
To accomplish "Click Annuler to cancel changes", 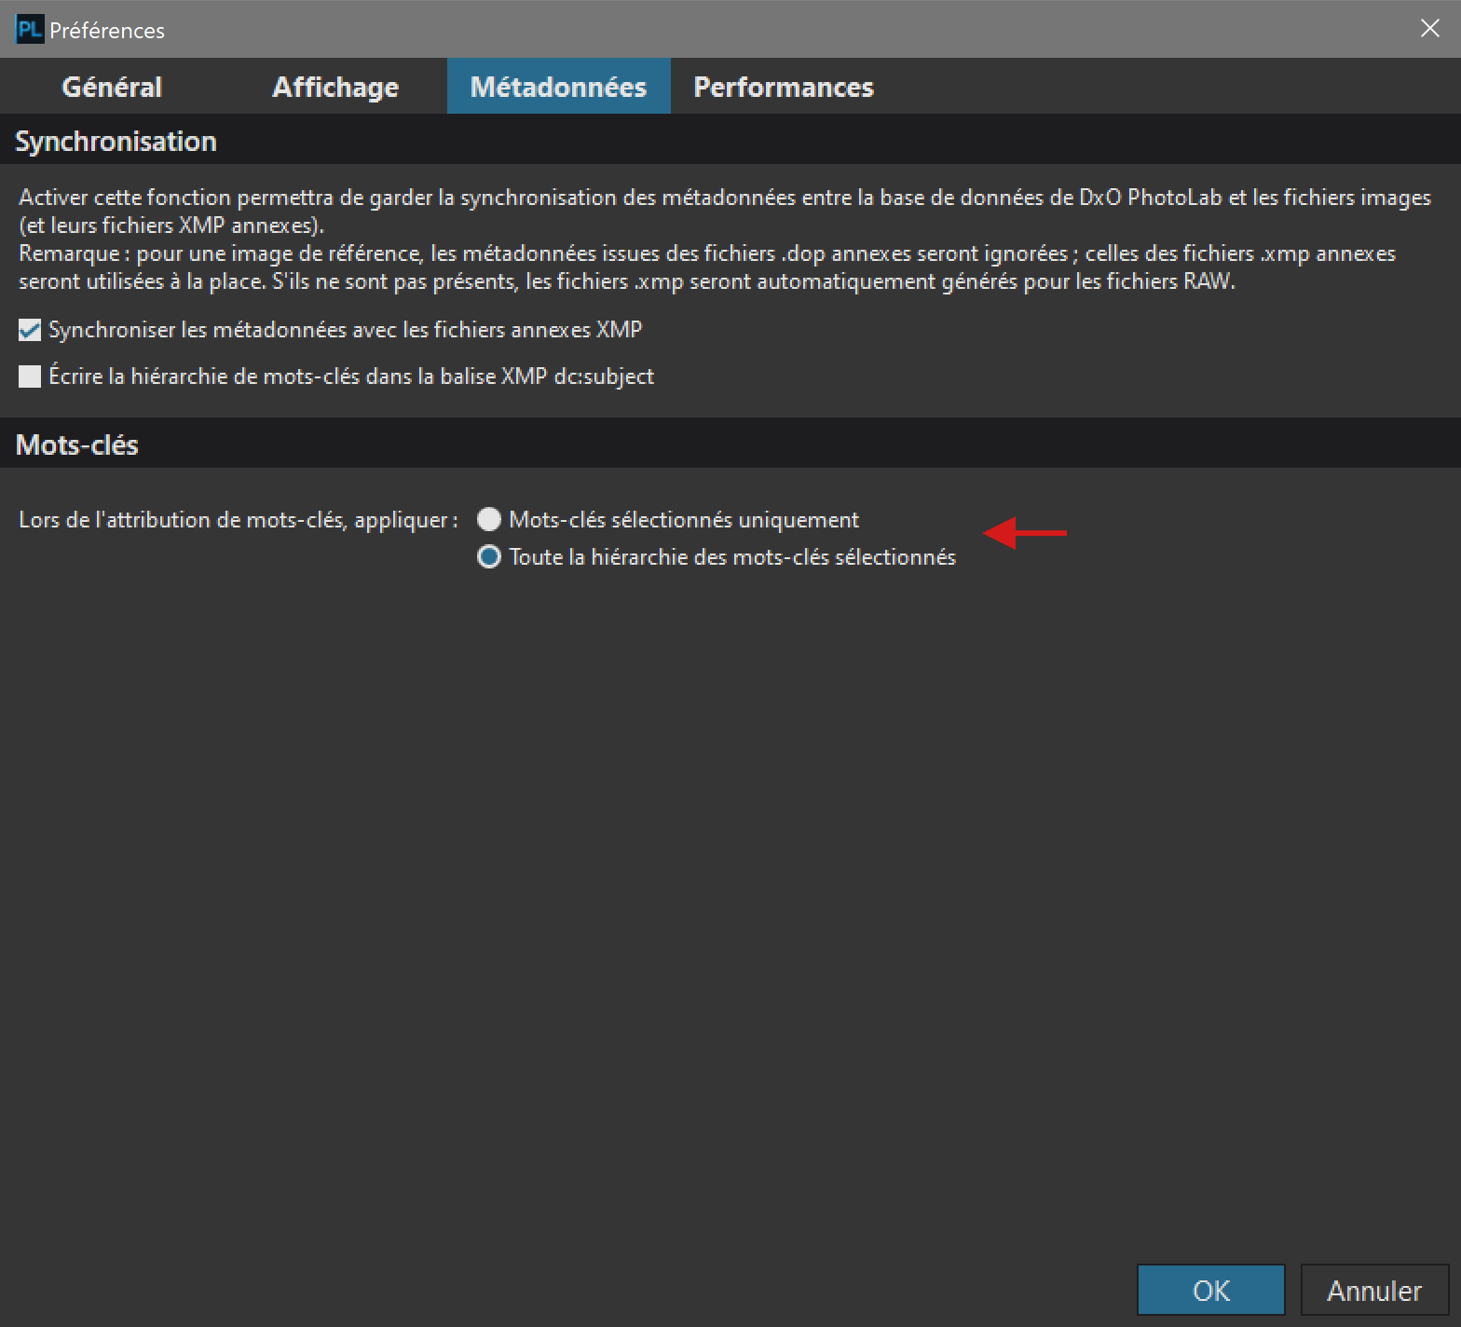I will click(x=1374, y=1290).
